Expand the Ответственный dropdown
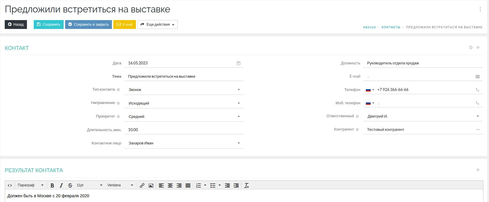Screen dimensions: 489x202 tap(423, 116)
